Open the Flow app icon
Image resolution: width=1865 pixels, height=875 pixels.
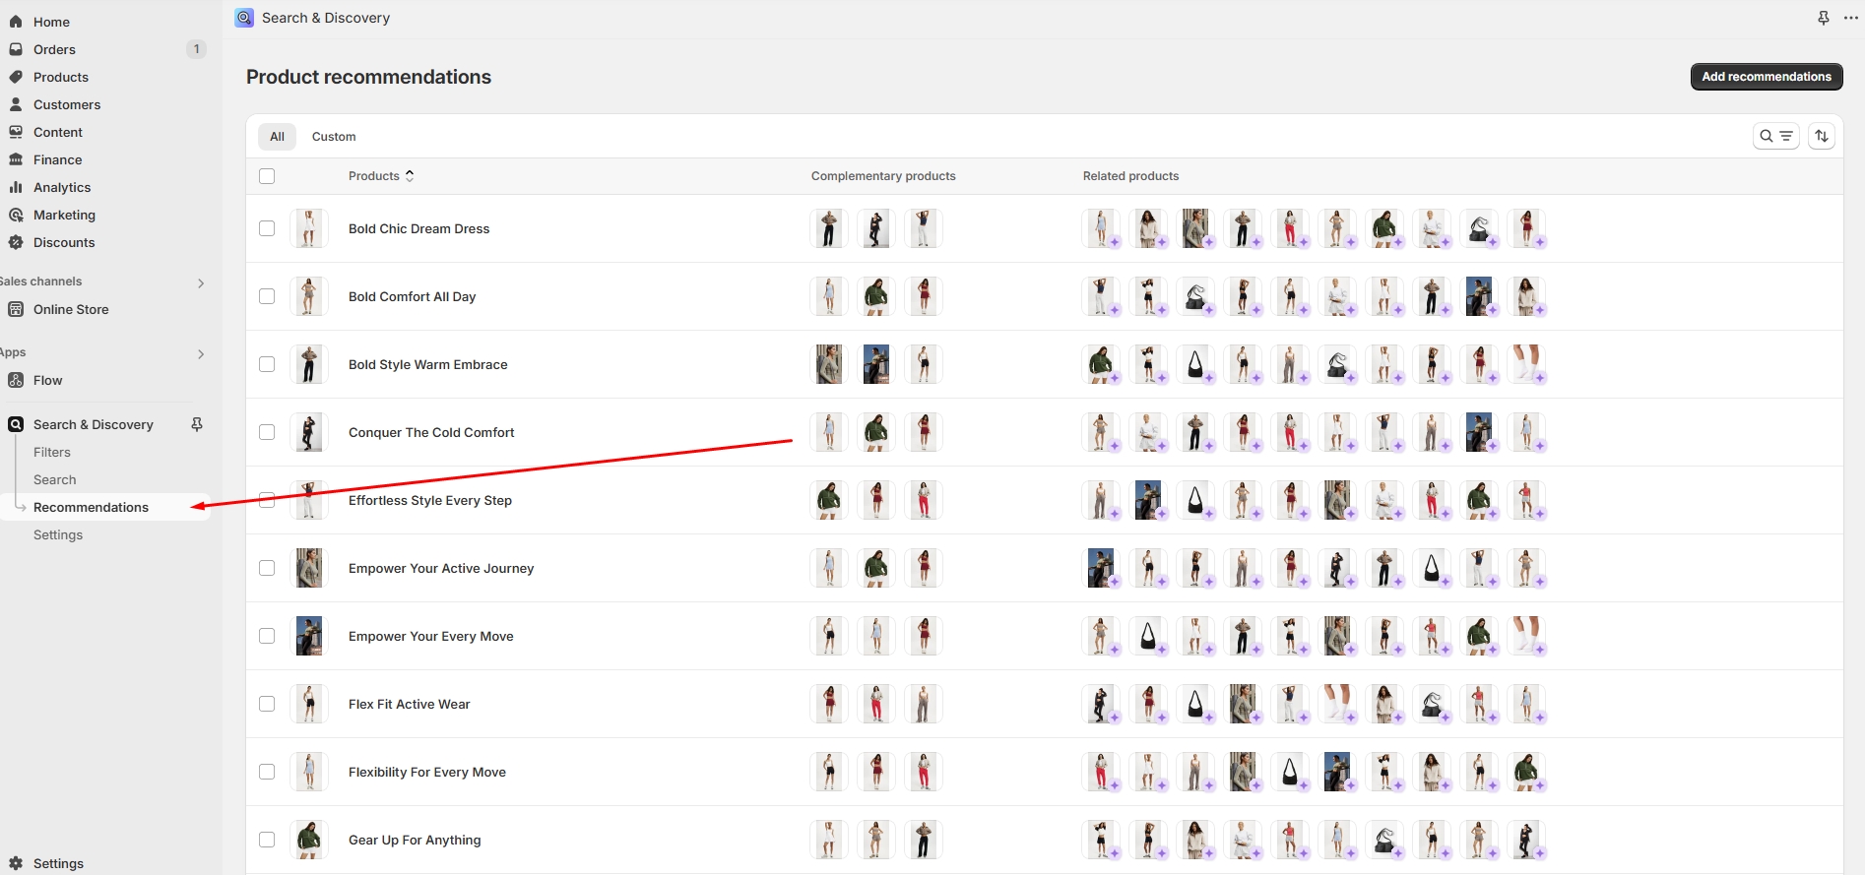(16, 380)
